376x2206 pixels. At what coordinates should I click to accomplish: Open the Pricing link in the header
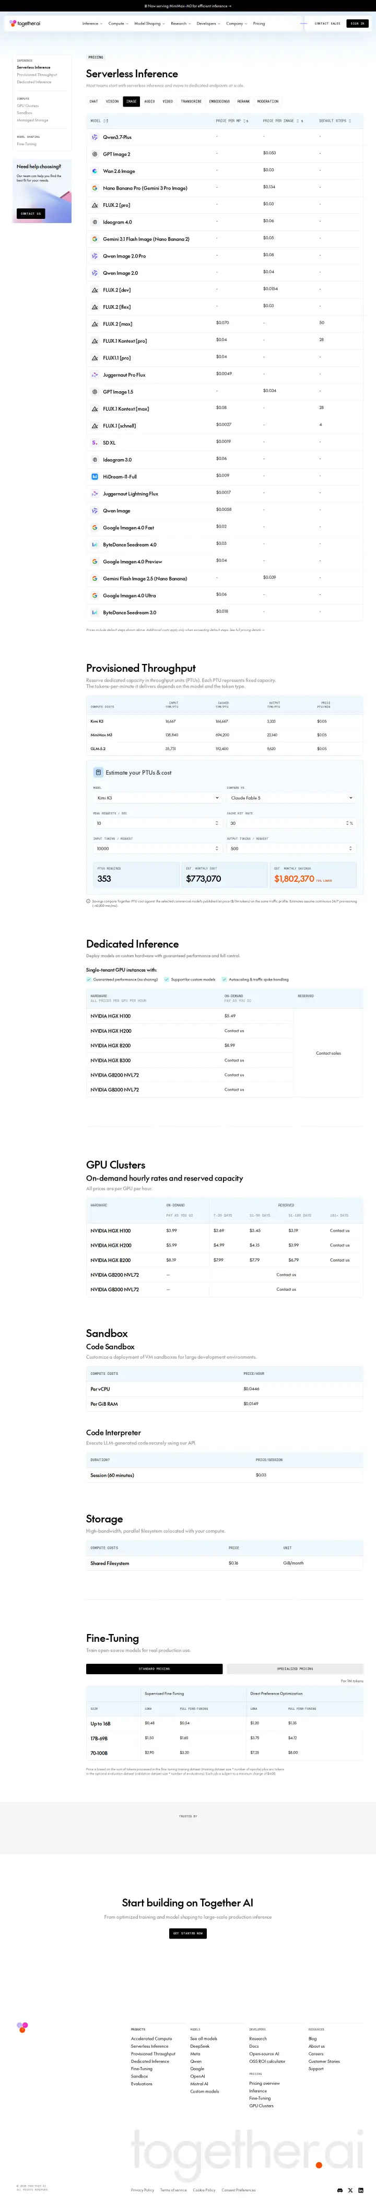(258, 24)
